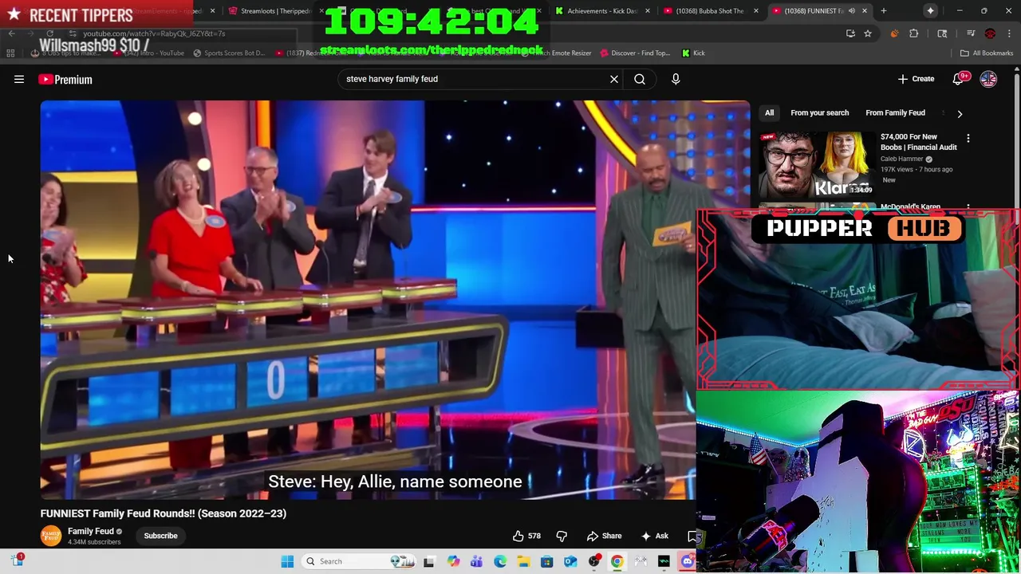This screenshot has width=1021, height=574.
Task: Open Sports Scores Bot bookmark
Action: click(228, 53)
